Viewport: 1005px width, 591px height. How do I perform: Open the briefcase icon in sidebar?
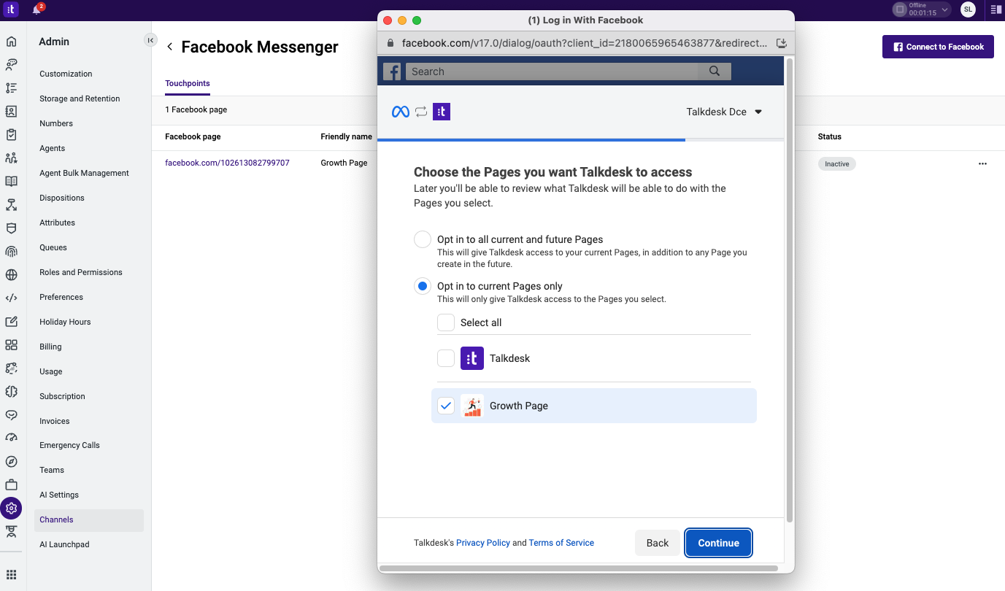coord(11,484)
